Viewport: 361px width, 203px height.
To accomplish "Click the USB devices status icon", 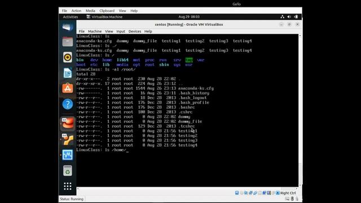I will (x=255, y=193).
